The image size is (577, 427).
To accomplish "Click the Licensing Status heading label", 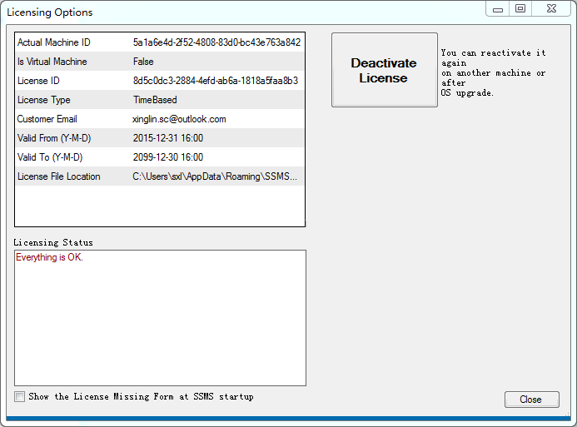I will click(x=53, y=242).
